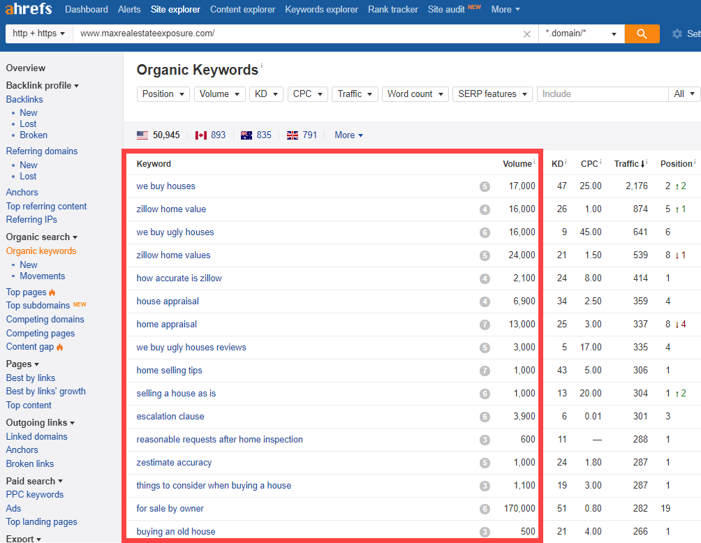Collapse the Outgoing links section
This screenshot has width=701, height=543.
(40, 422)
